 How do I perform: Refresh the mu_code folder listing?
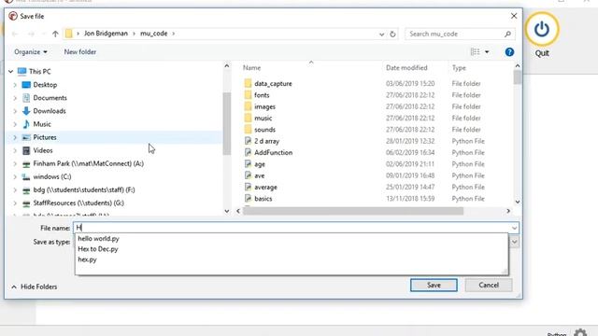click(392, 35)
